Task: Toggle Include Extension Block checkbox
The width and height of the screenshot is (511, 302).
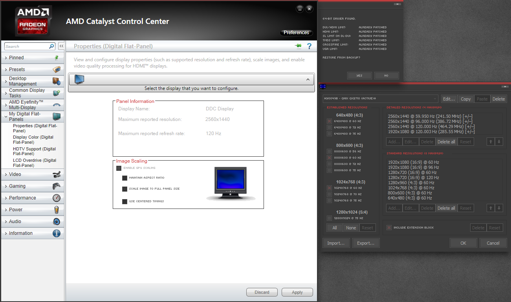Action: point(389,227)
